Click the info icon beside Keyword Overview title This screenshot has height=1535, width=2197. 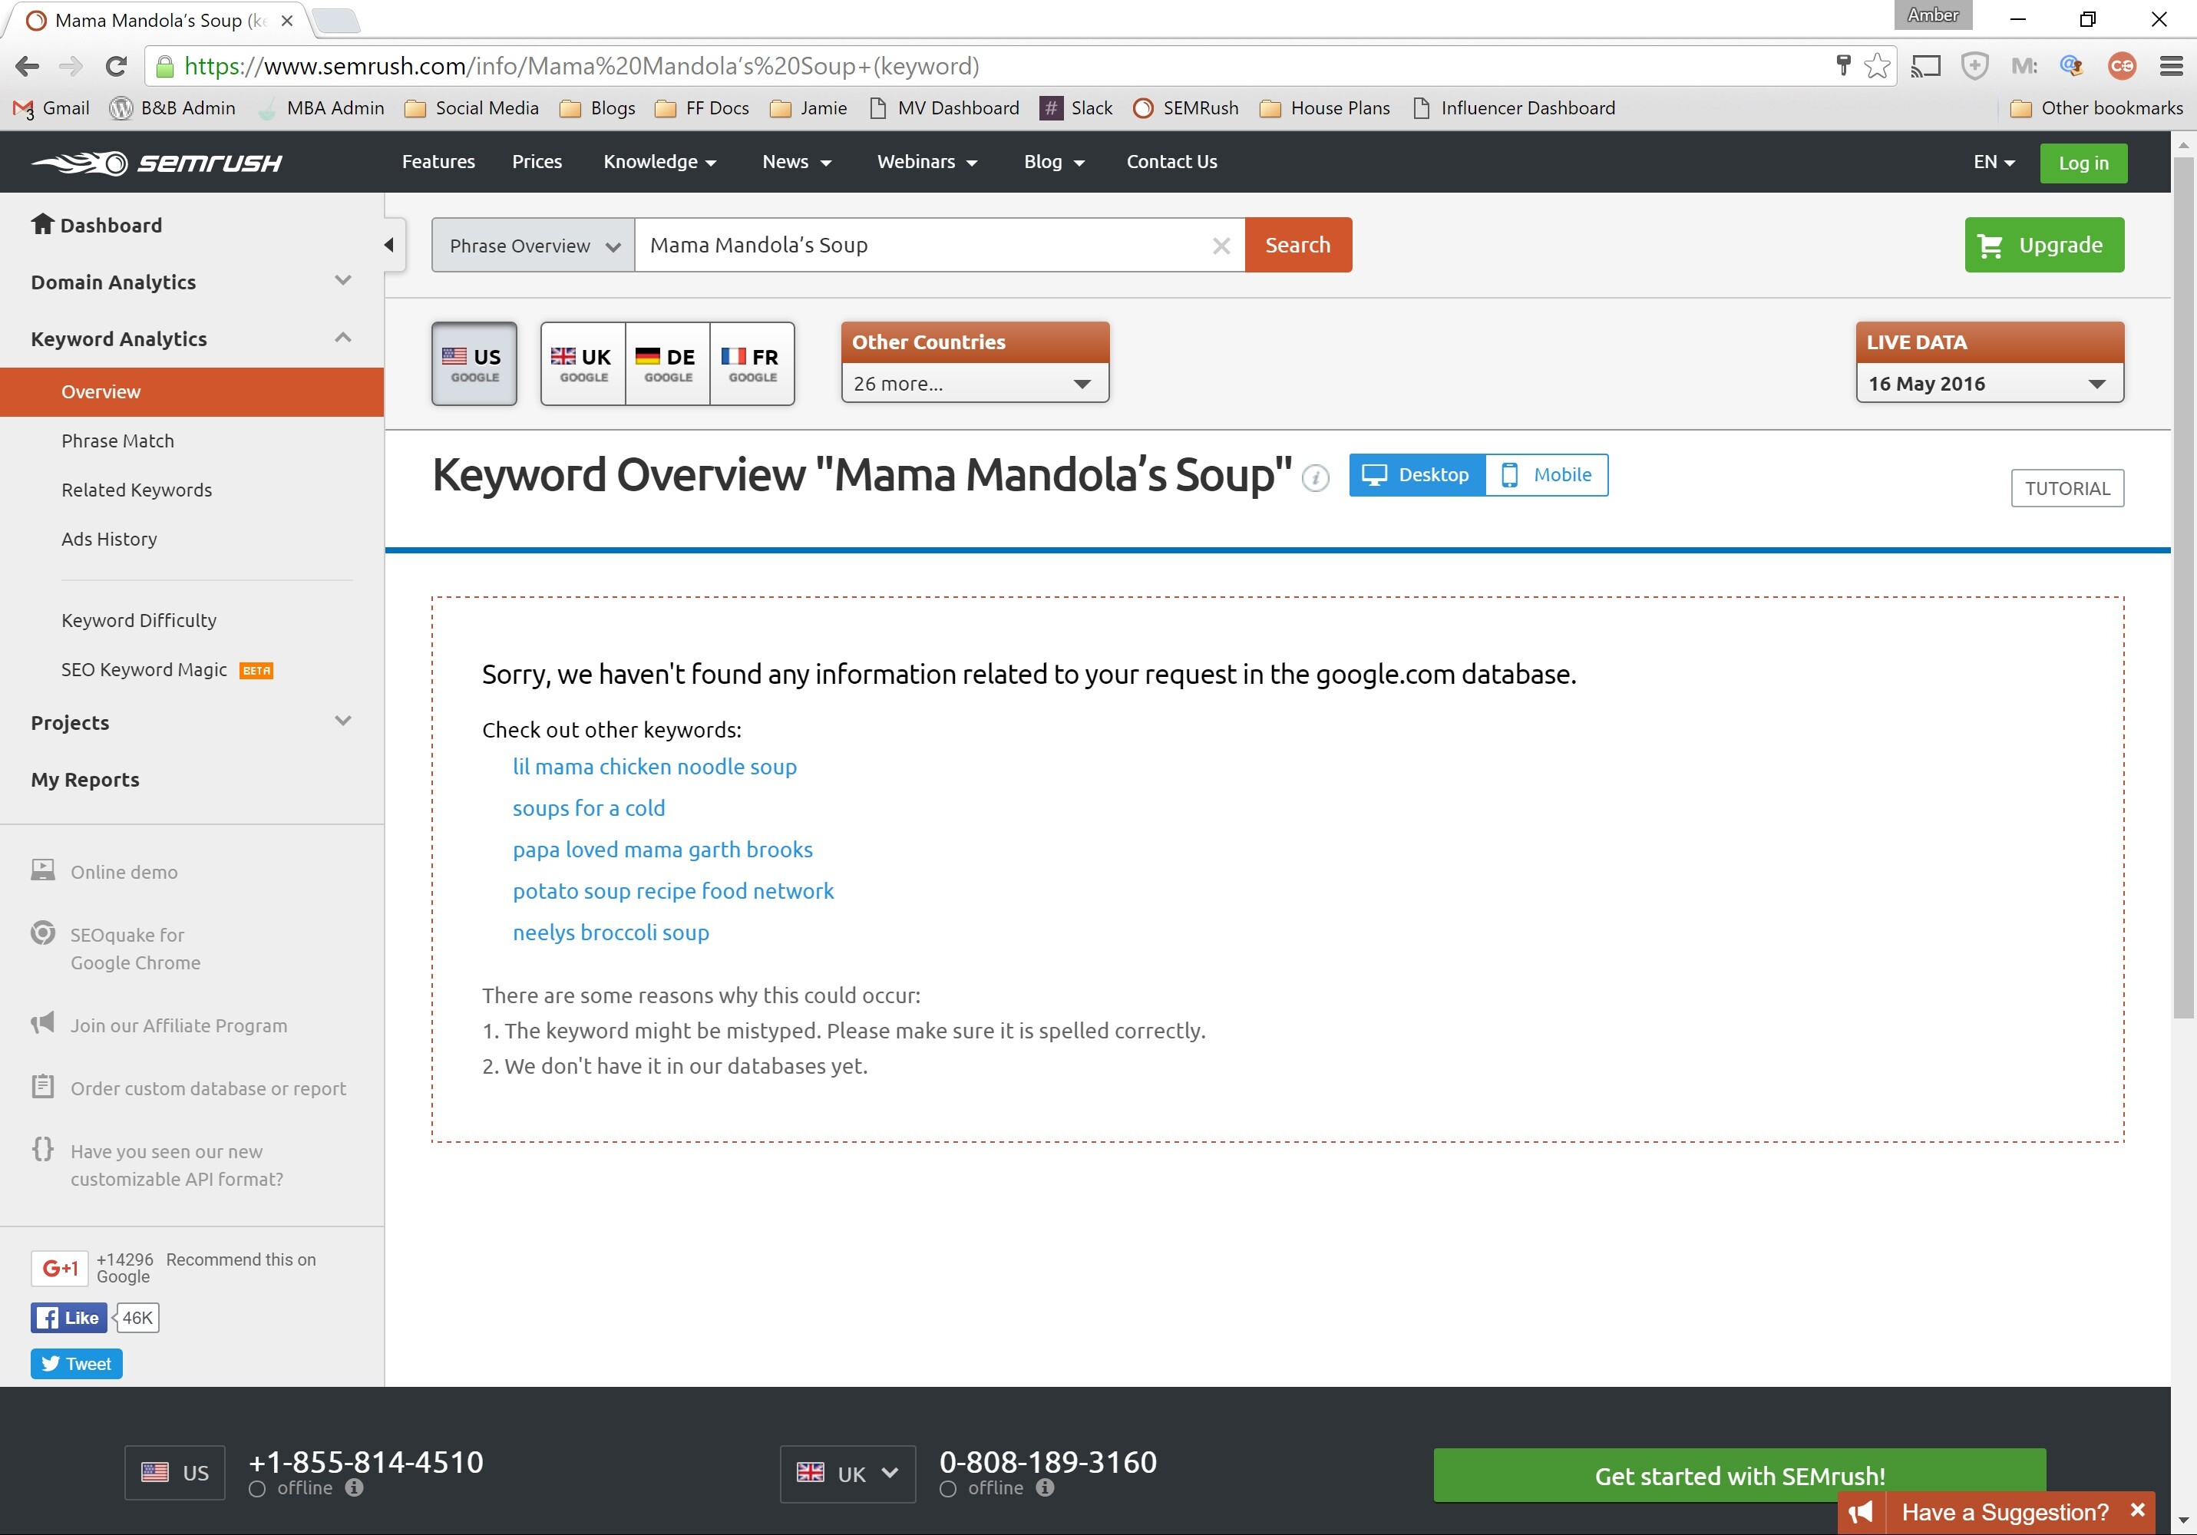(1316, 477)
